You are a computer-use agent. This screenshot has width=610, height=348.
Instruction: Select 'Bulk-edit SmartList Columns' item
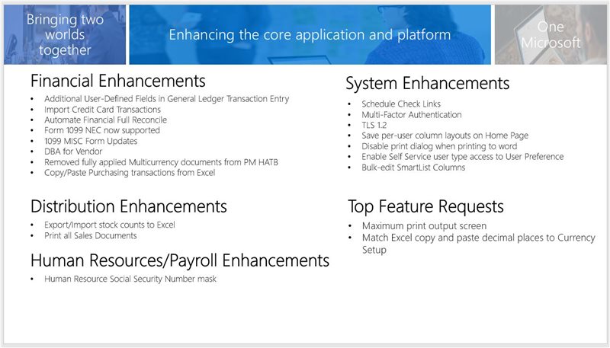413,168
